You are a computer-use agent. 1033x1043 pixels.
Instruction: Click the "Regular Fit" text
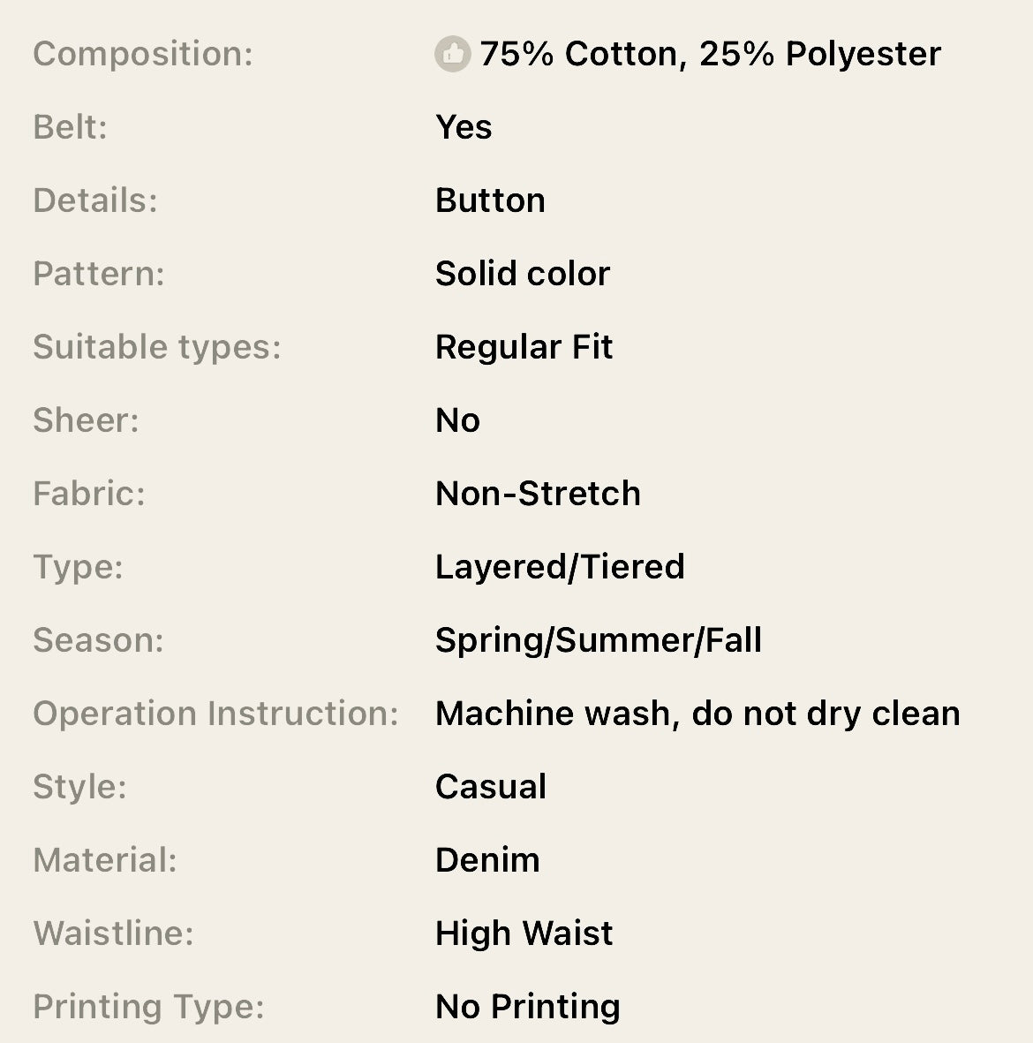click(x=524, y=348)
